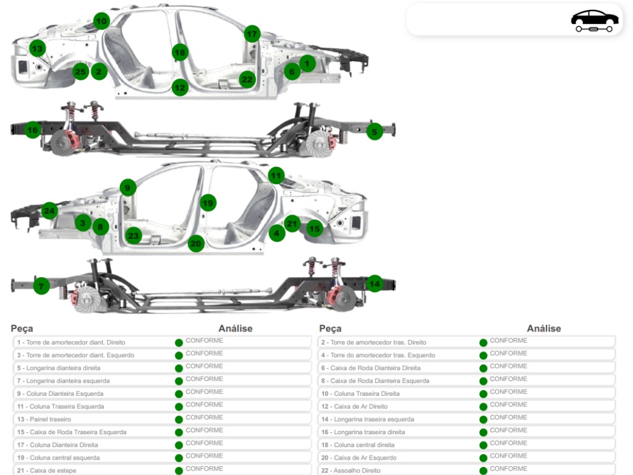
Task: Select marker 24 on left body front
Action: click(x=49, y=211)
